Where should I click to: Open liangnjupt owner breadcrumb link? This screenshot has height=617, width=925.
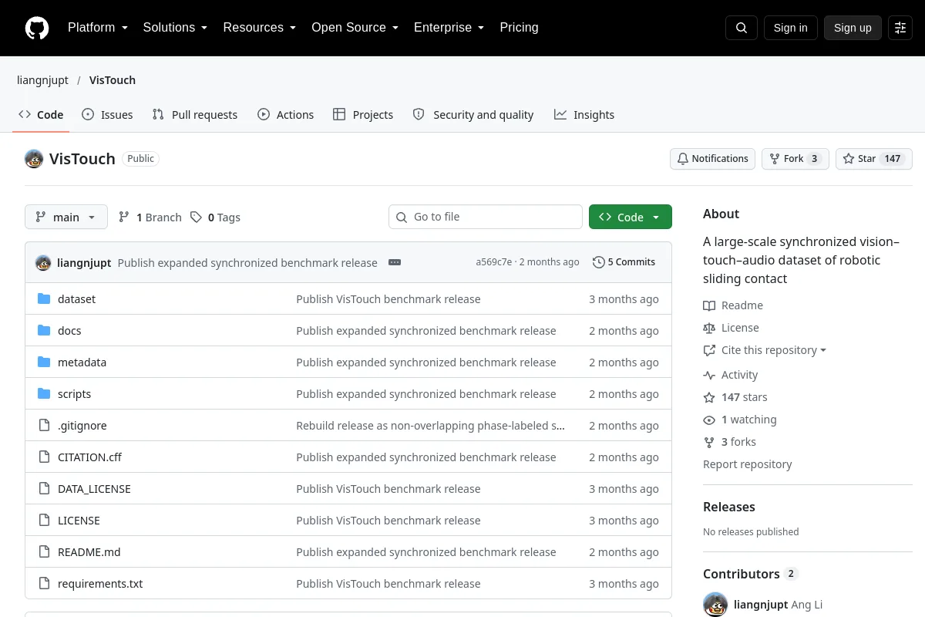(x=42, y=80)
